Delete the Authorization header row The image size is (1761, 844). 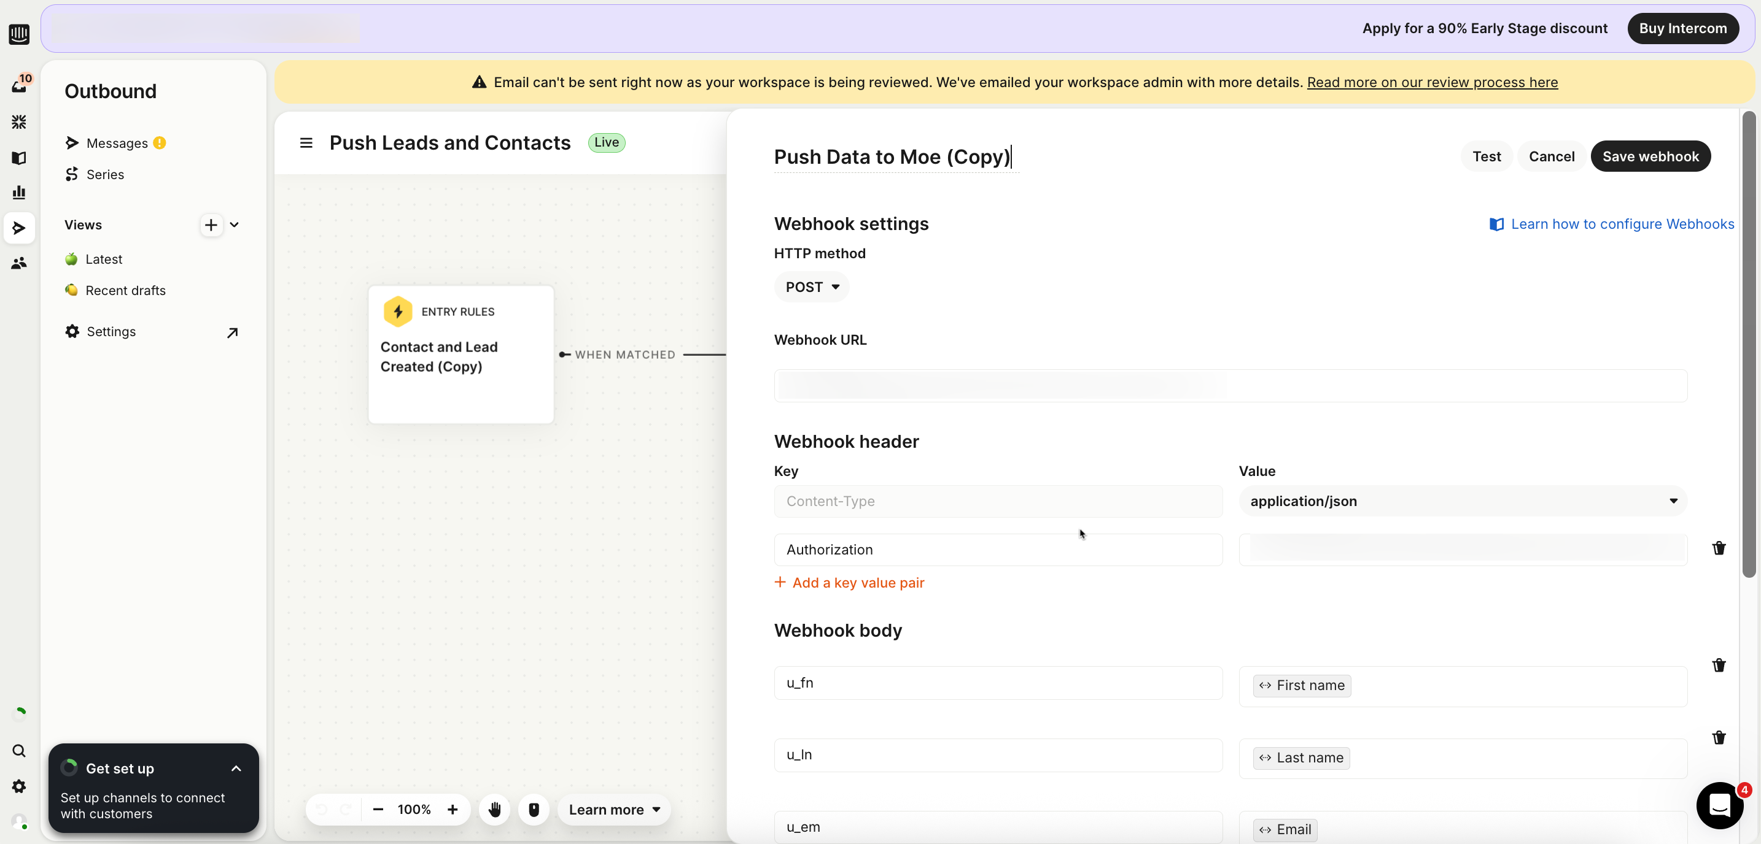point(1719,548)
